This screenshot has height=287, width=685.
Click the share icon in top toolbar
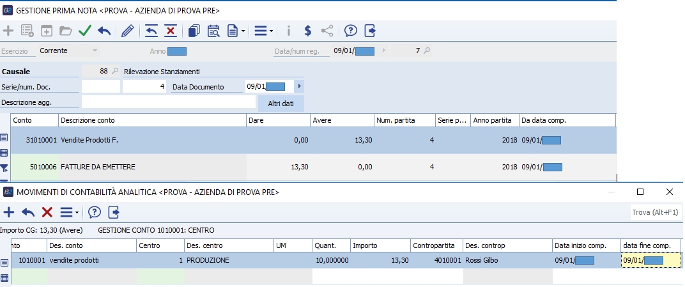point(327,31)
